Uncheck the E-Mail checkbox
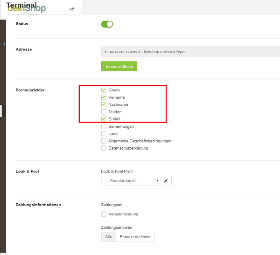The height and width of the screenshot is (255, 280). (x=104, y=119)
